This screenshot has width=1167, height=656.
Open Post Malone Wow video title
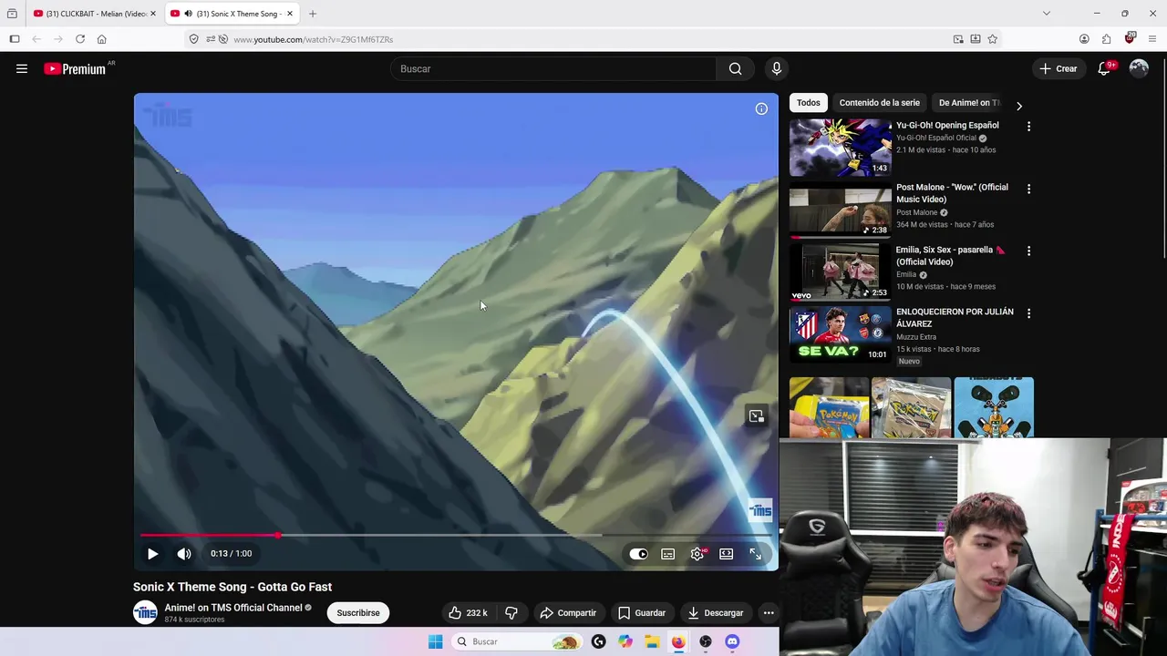pos(952,193)
